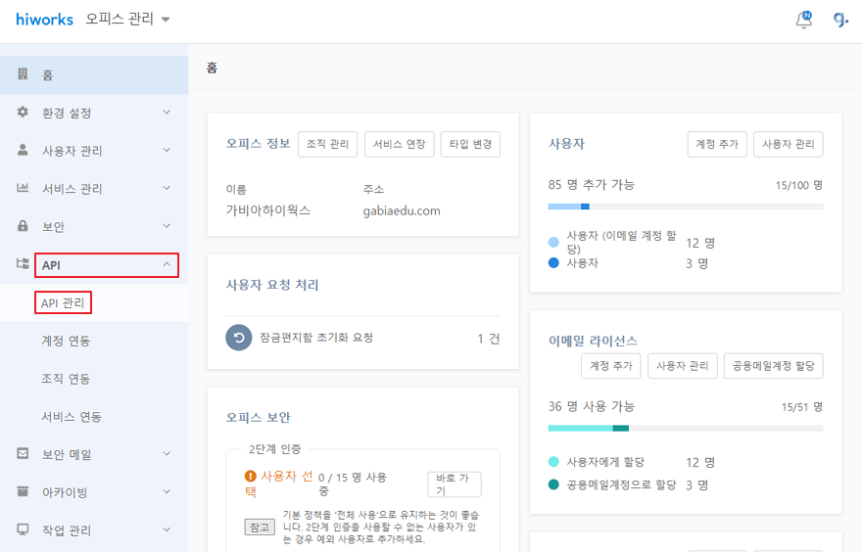Click the 사용자 usage progress bar
This screenshot has height=552, width=862.
pyautogui.click(x=686, y=207)
